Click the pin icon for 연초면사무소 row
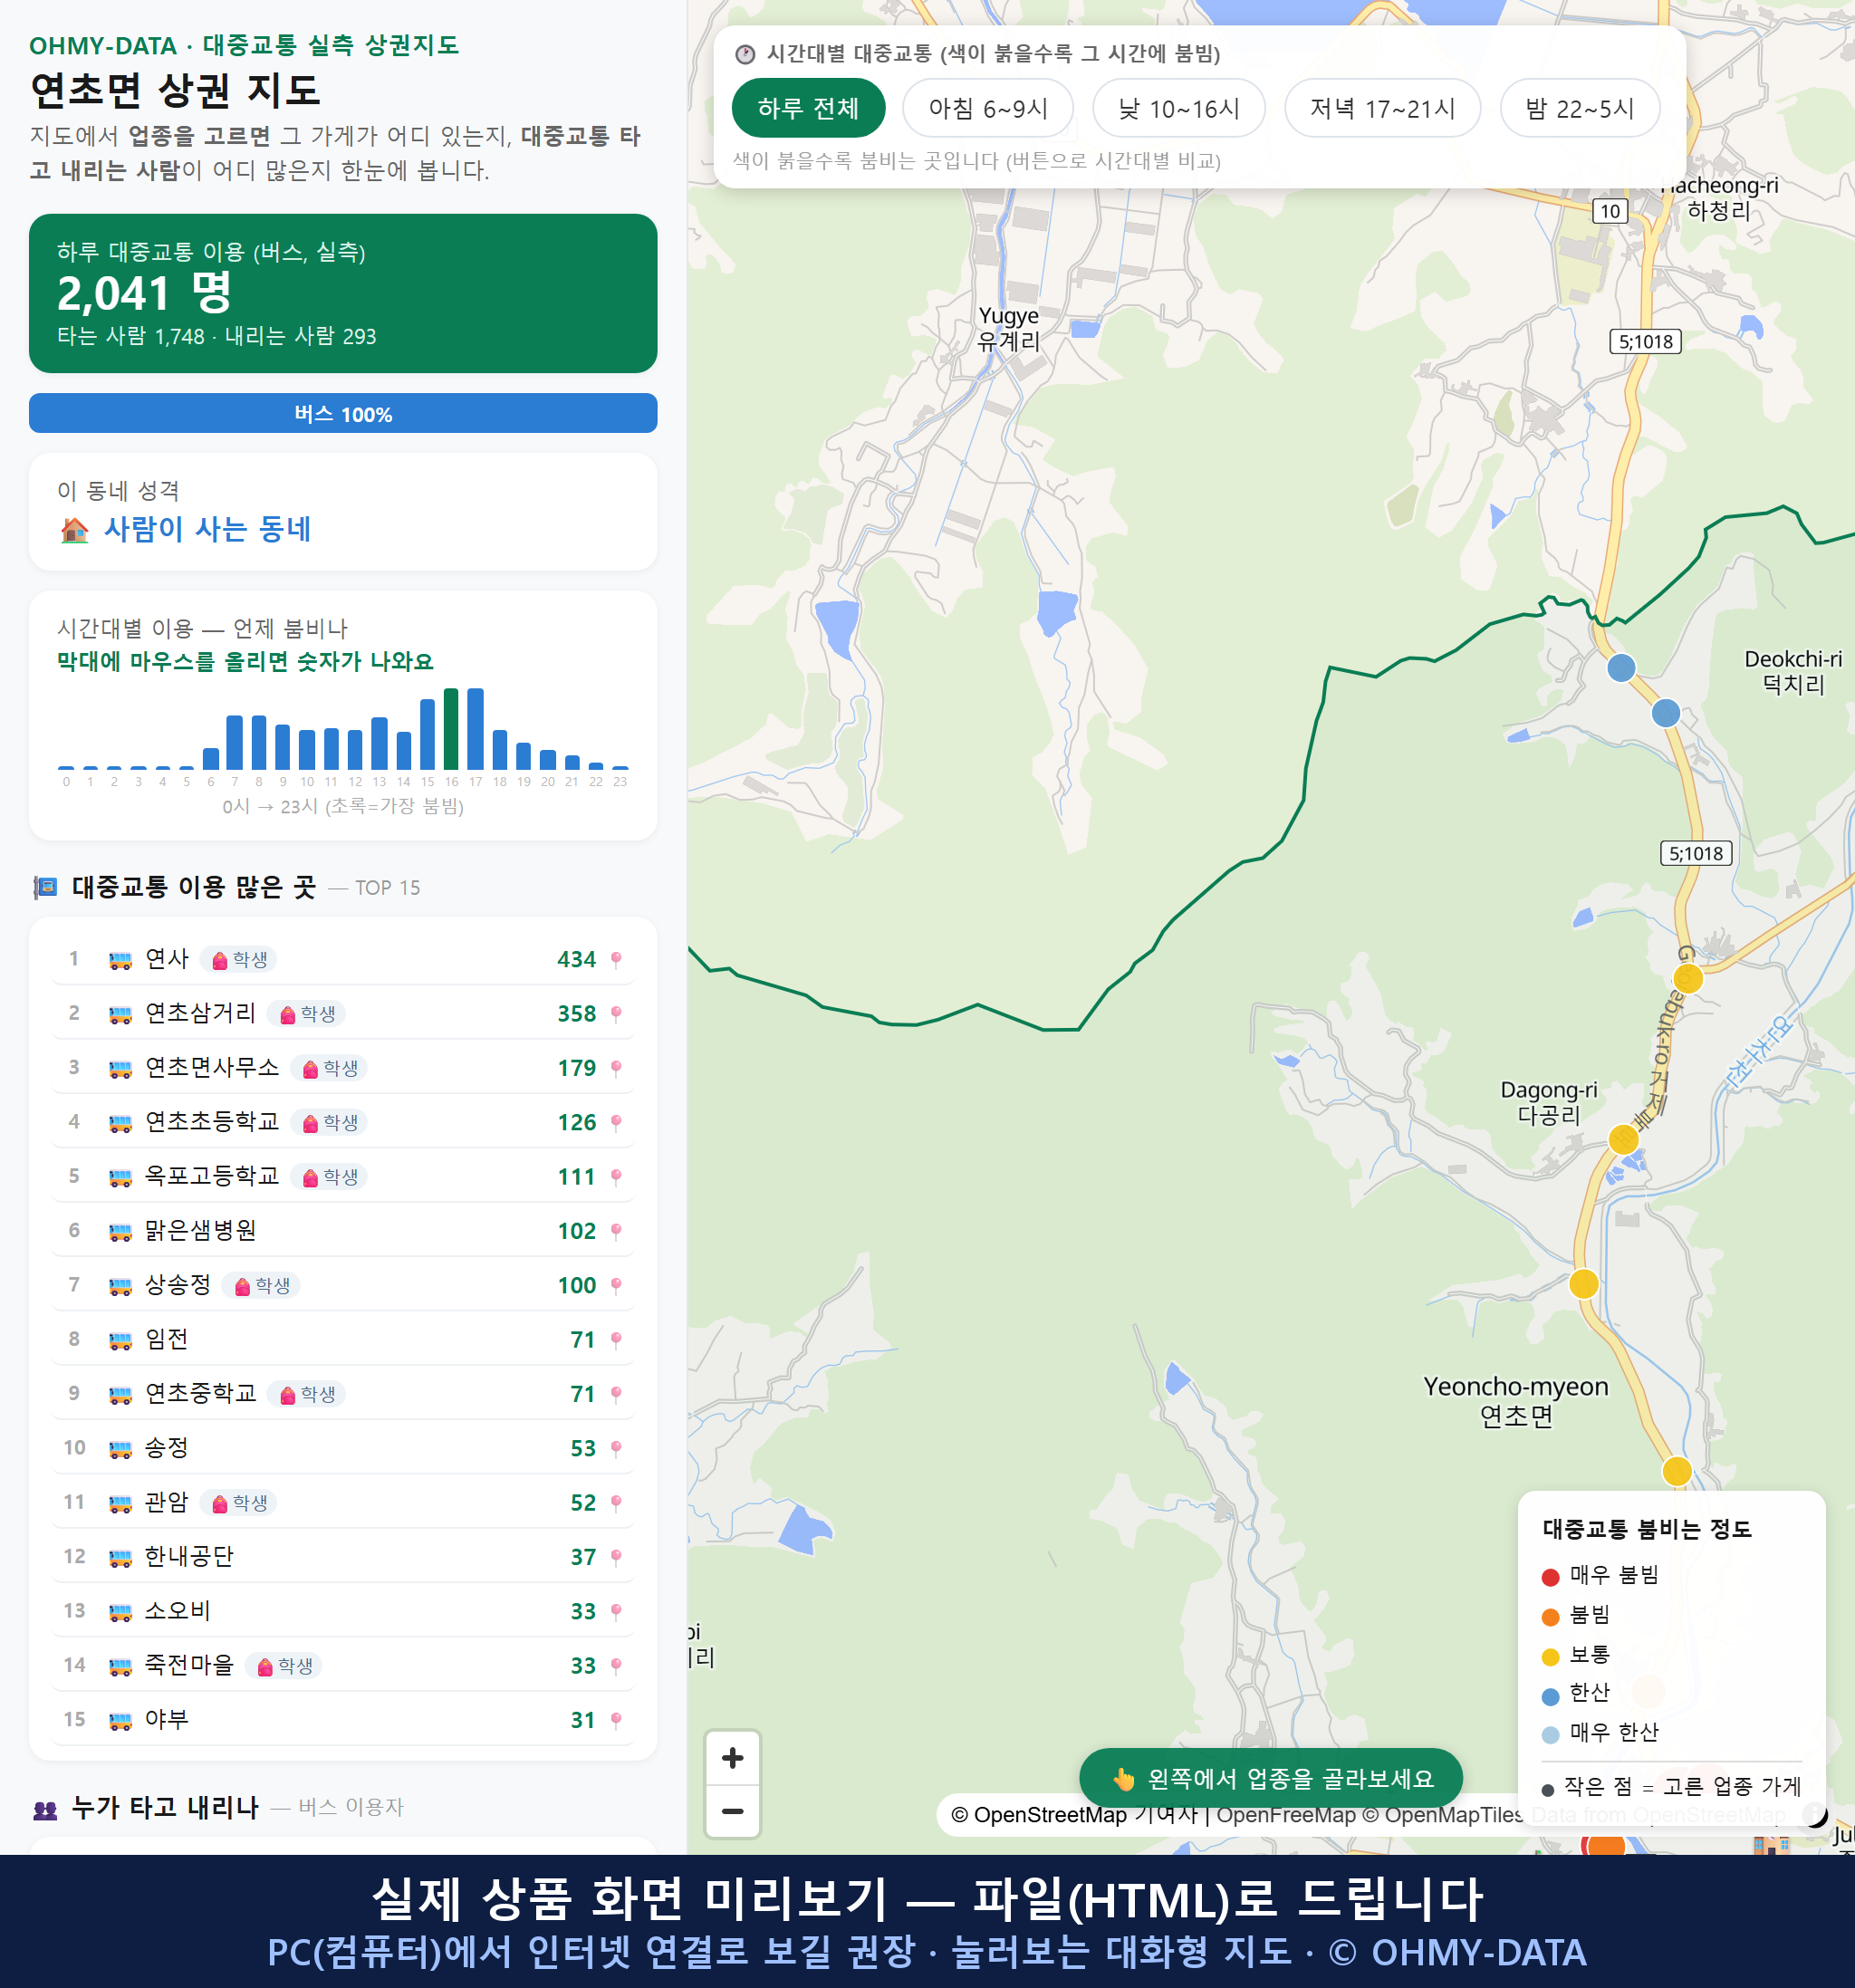Viewport: 1855px width, 1988px height. point(616,1068)
